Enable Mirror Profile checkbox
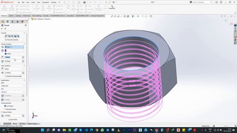This screenshot has width=237, height=133. pos(2,112)
